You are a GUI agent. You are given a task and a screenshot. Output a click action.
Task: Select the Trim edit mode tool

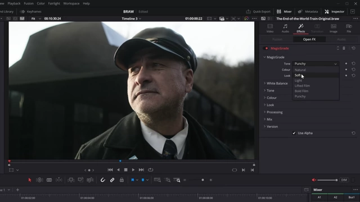coord(39,180)
